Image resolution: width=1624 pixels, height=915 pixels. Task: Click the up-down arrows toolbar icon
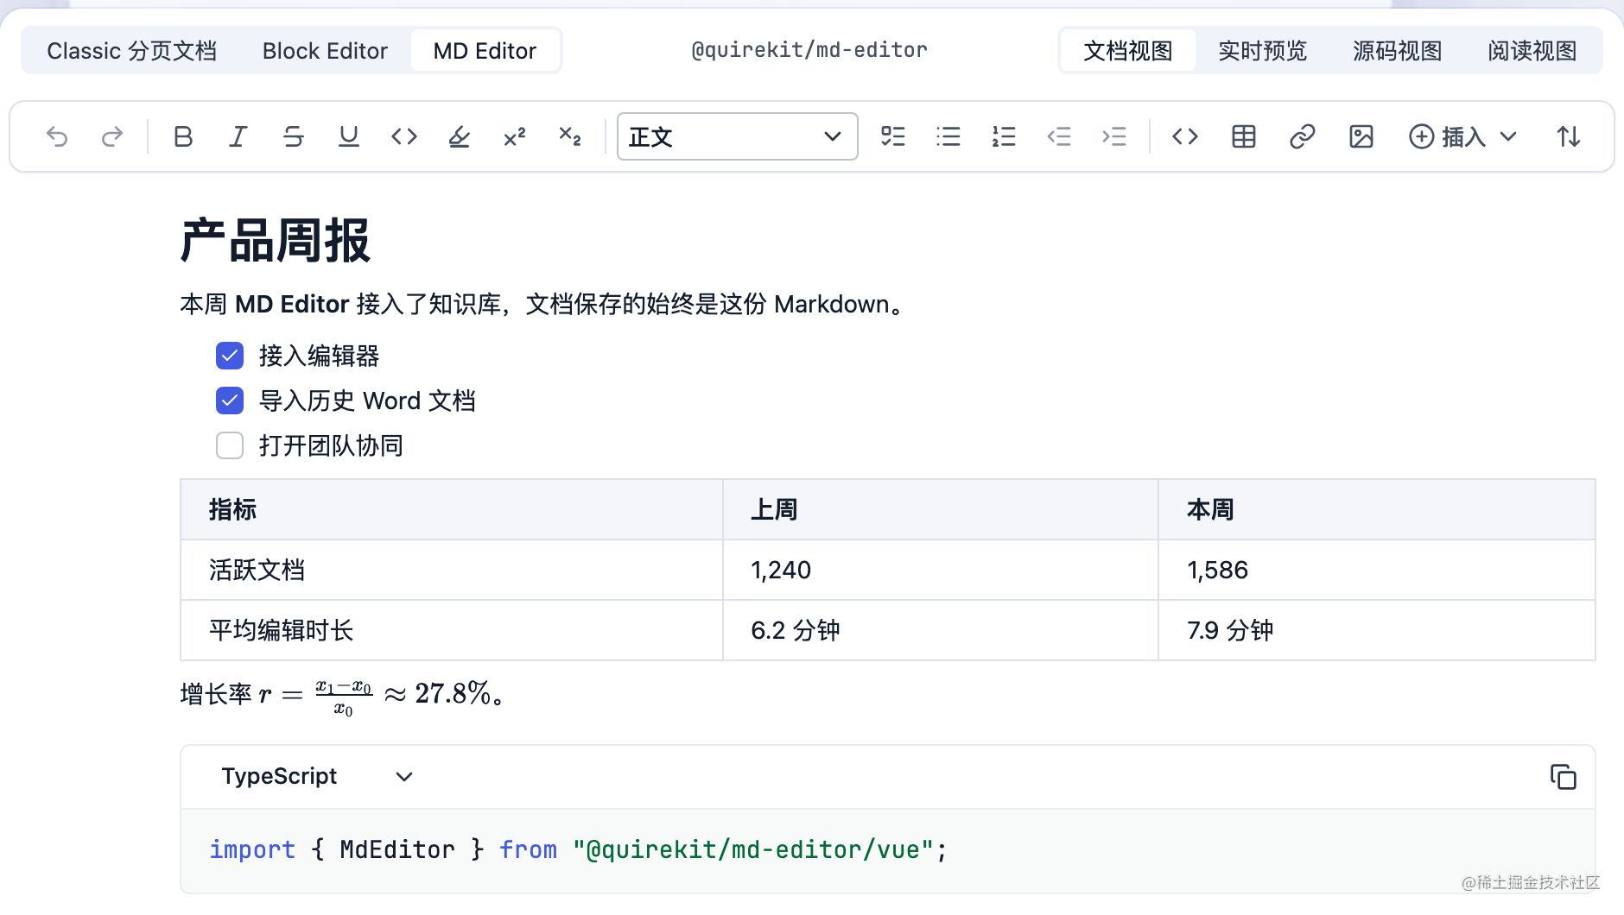pyautogui.click(x=1569, y=136)
